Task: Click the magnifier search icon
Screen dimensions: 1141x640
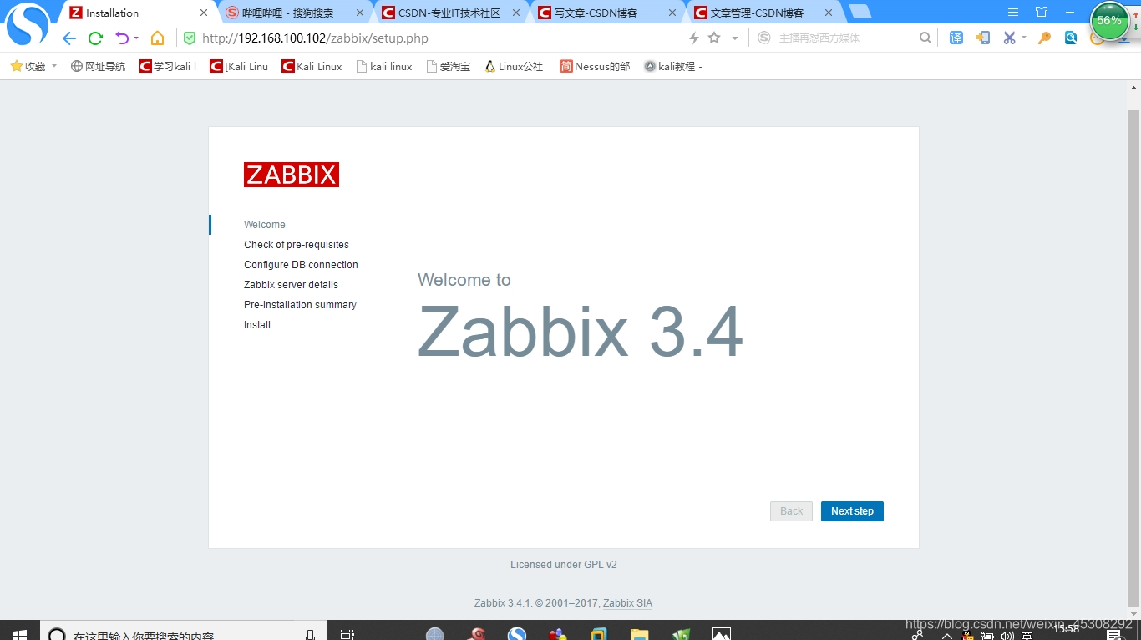Action: 925,38
